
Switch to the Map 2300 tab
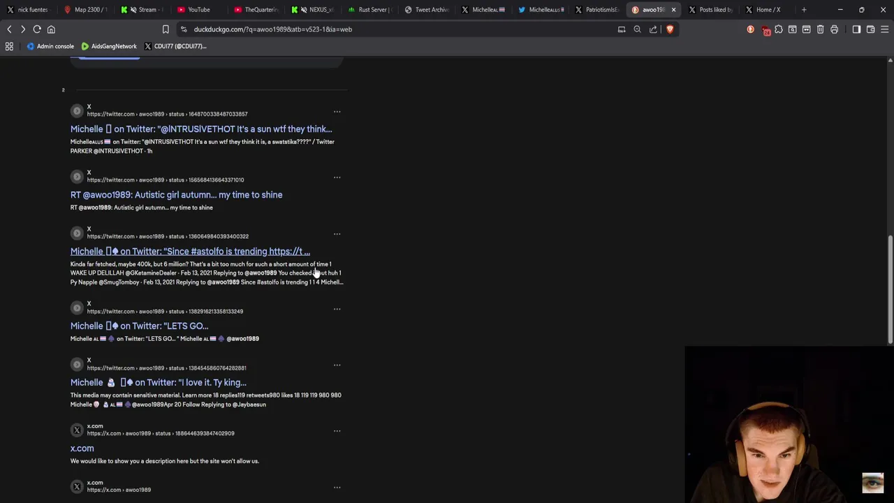pyautogui.click(x=85, y=10)
